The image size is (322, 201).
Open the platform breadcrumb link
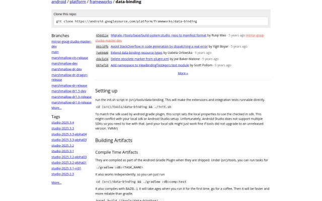pos(78,2)
